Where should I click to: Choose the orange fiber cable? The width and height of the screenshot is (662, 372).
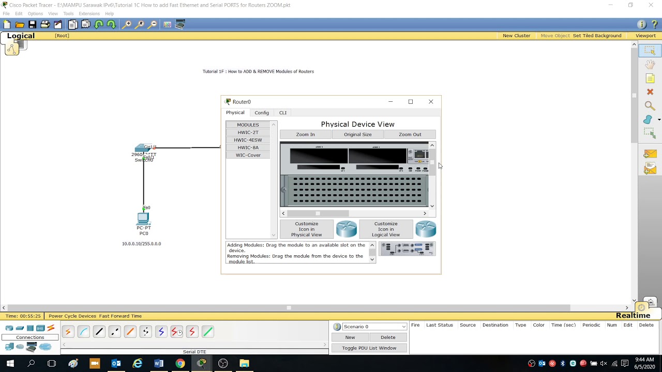click(130, 332)
